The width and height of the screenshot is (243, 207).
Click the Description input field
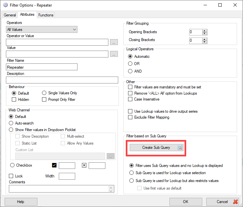pyautogui.click(x=62, y=80)
